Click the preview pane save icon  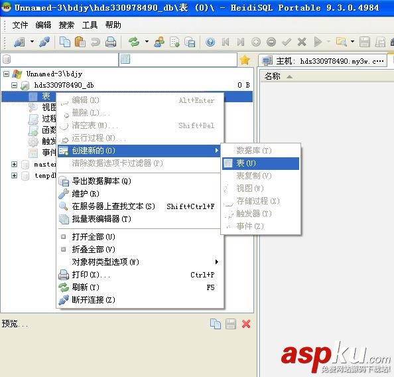point(231,324)
